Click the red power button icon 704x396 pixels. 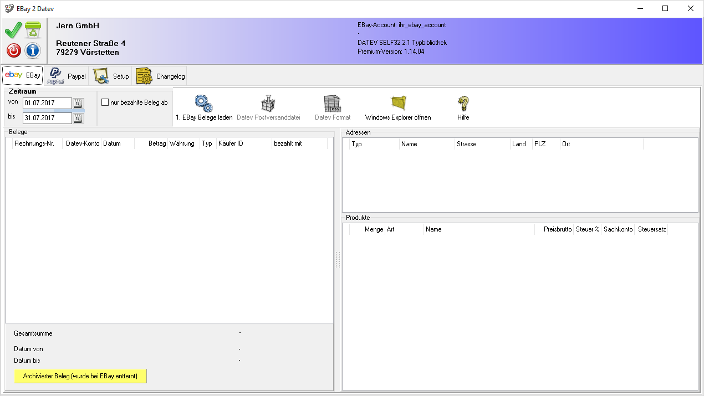(13, 51)
